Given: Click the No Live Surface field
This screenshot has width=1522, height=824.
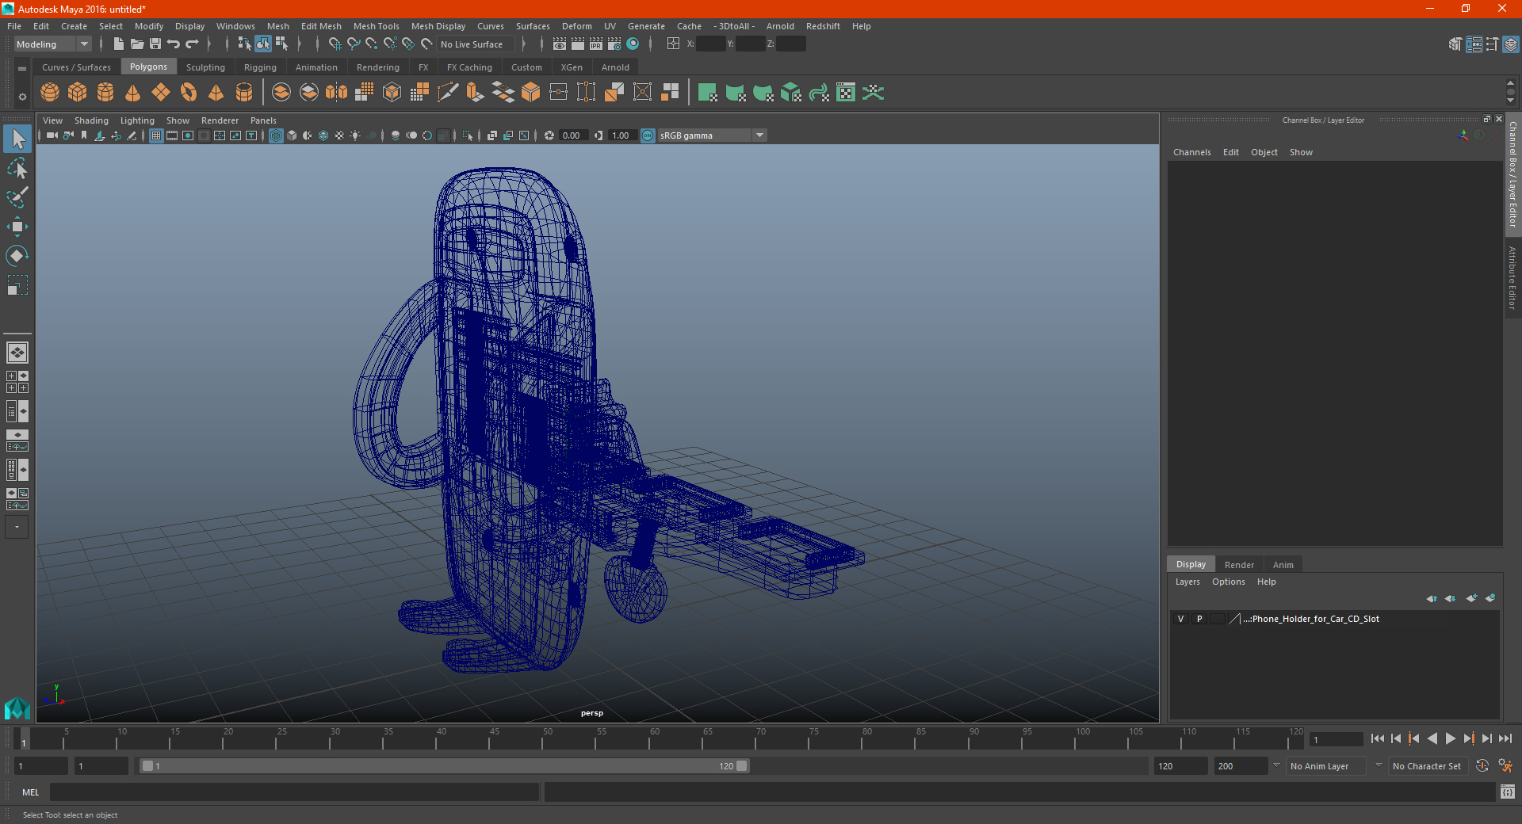Looking at the screenshot, I should coord(476,44).
